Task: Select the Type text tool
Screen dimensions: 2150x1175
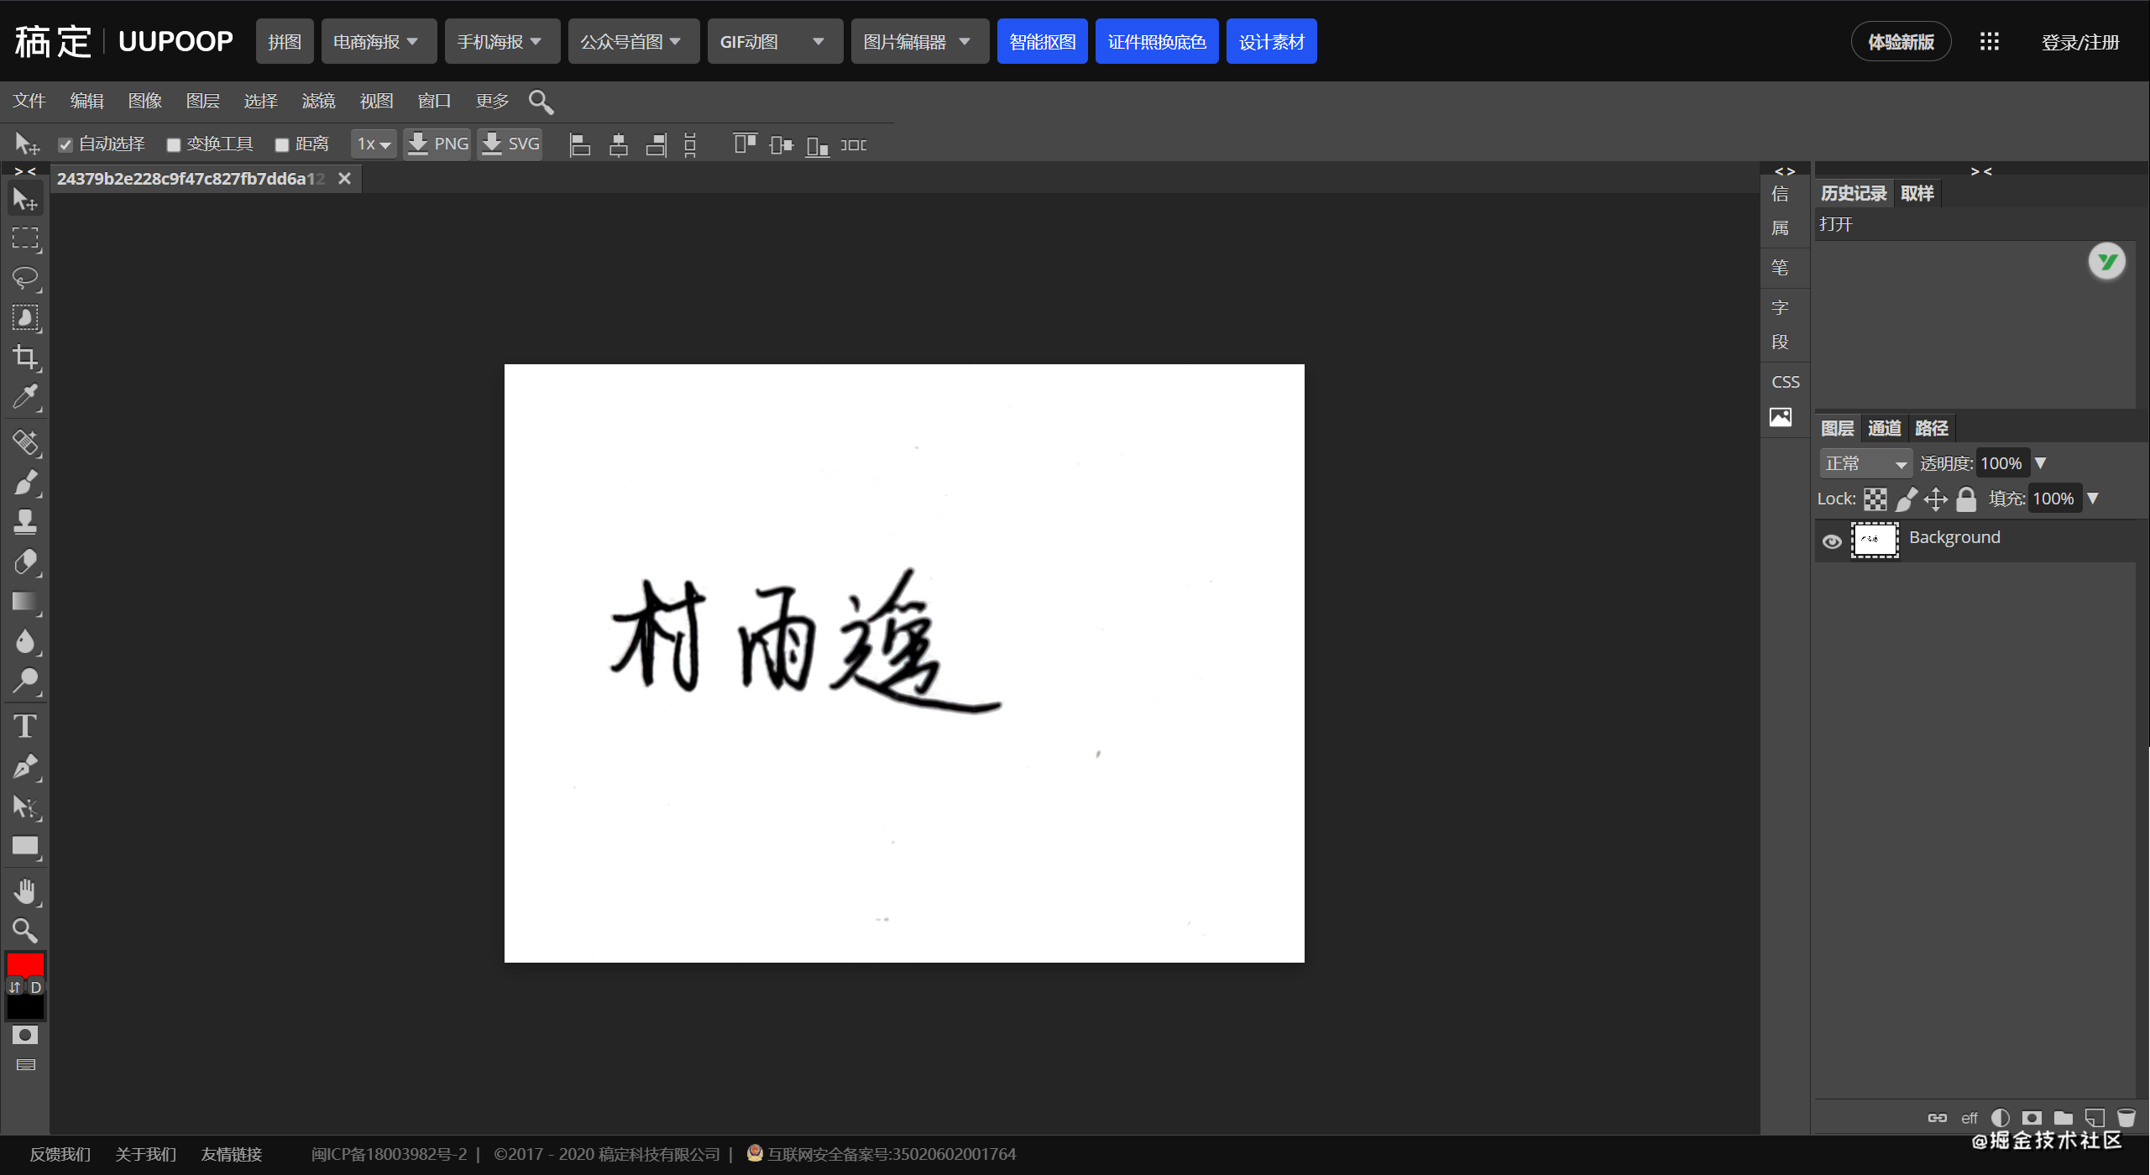Action: pyautogui.click(x=25, y=726)
